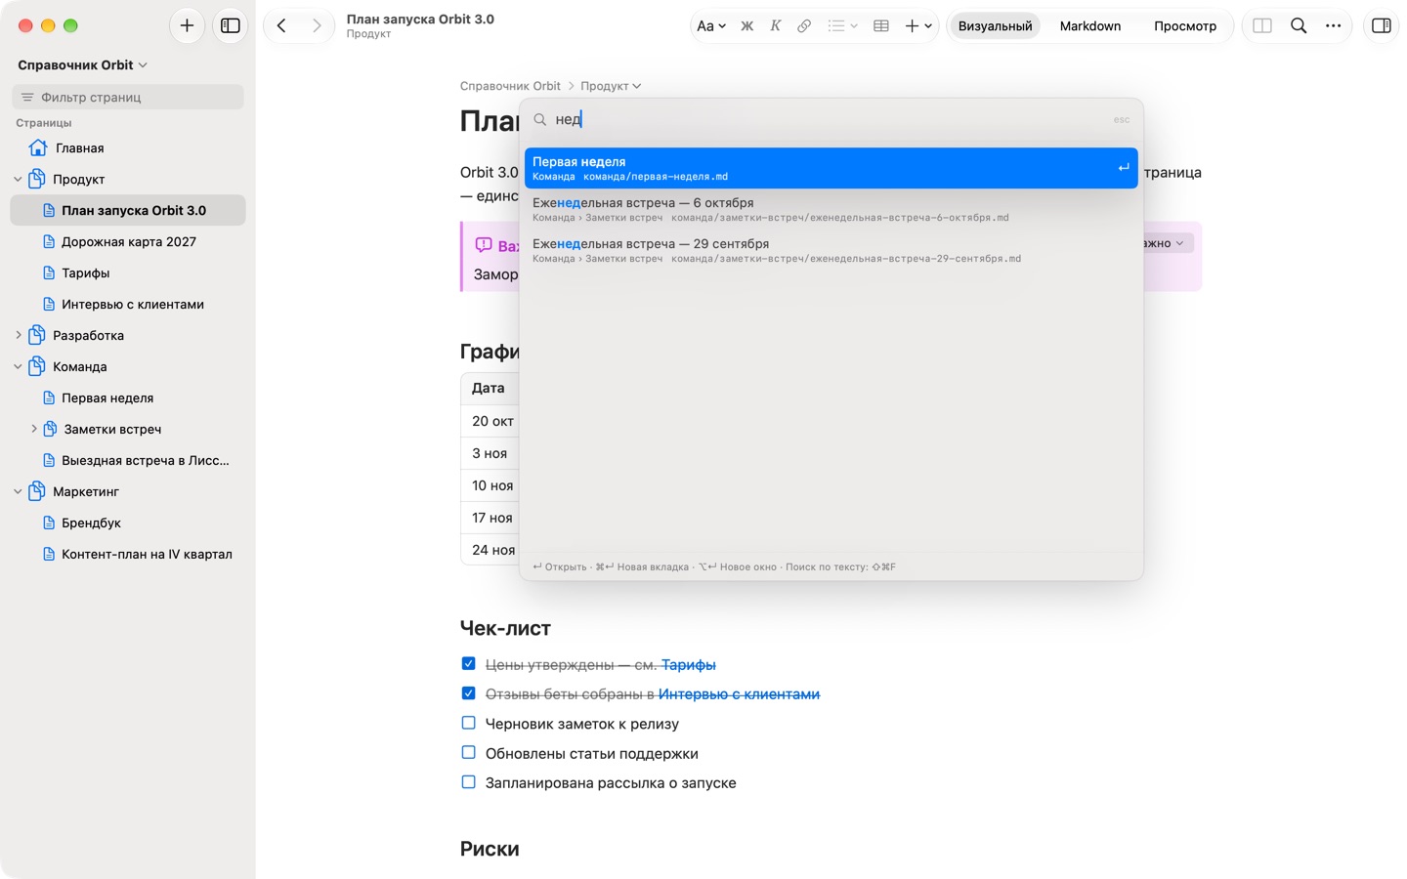The image size is (1407, 879).
Task: Follow the Тарифы link in checklist
Action: (689, 665)
